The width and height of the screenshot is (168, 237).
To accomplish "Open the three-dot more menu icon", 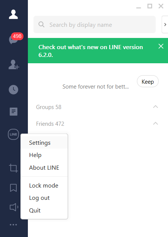I will click(13, 225).
